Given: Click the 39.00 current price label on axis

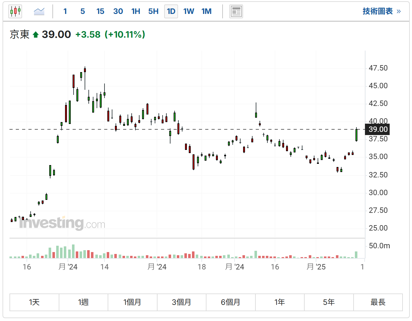Looking at the screenshot, I should point(378,129).
